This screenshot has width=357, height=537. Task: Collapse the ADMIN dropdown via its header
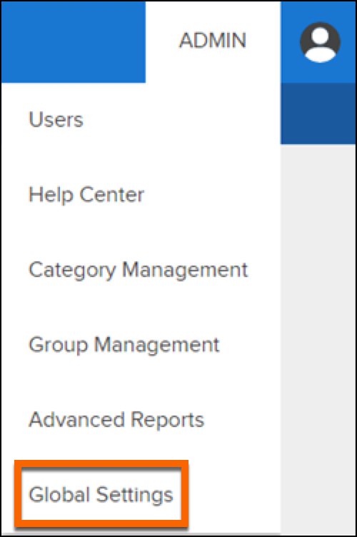tap(213, 41)
